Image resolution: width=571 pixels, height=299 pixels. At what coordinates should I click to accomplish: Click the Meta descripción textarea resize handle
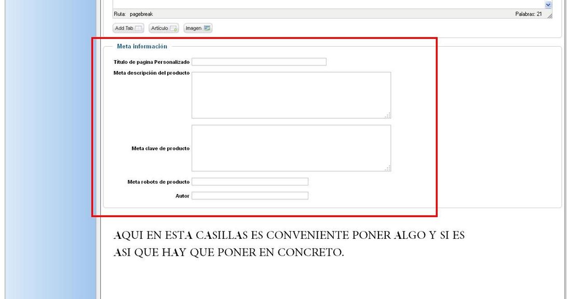pyautogui.click(x=388, y=115)
